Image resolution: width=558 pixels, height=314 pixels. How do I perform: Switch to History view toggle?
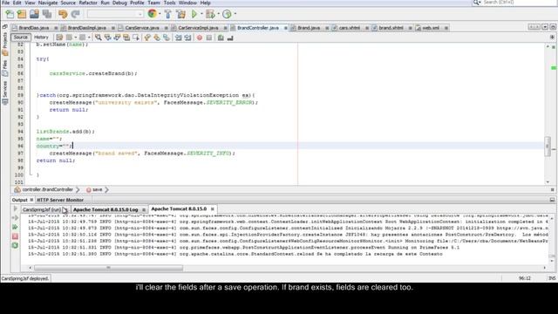click(x=41, y=37)
